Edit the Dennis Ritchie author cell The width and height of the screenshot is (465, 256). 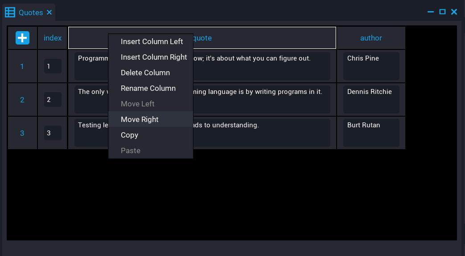[371, 99]
